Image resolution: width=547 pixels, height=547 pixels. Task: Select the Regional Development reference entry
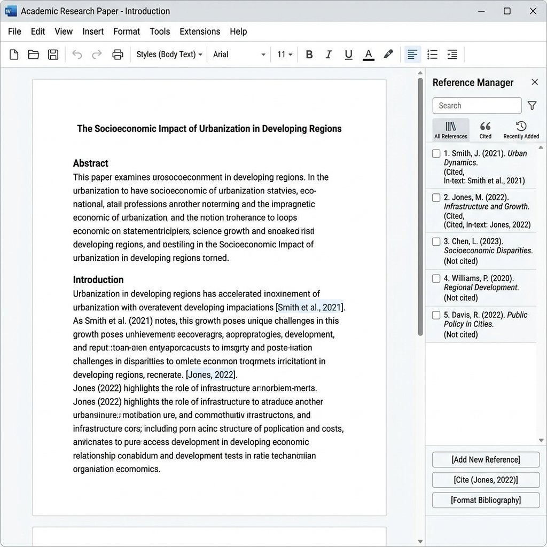tap(481, 288)
